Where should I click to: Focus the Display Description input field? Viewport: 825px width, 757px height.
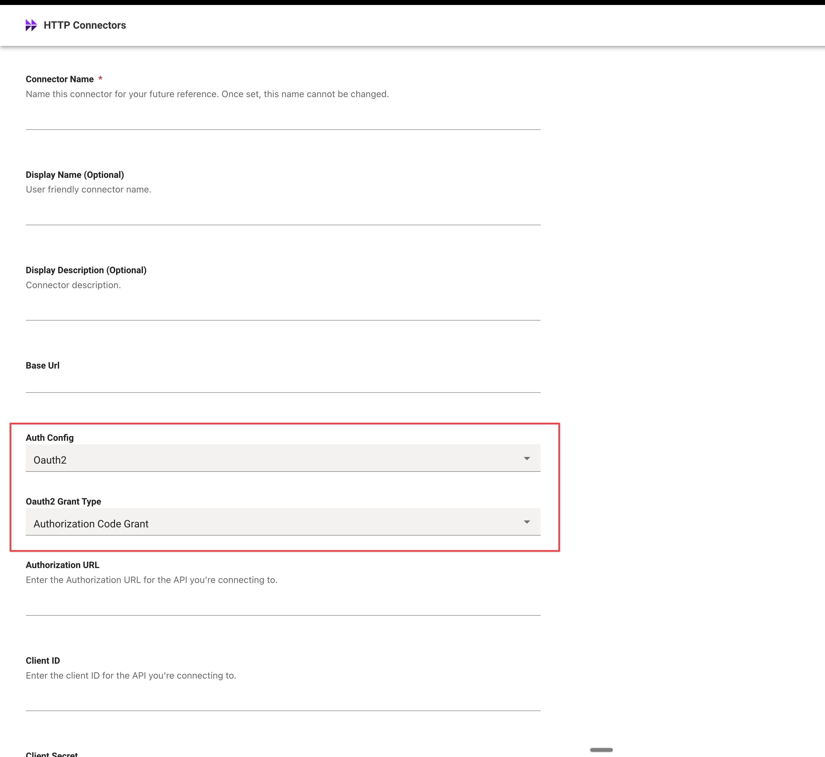283,310
